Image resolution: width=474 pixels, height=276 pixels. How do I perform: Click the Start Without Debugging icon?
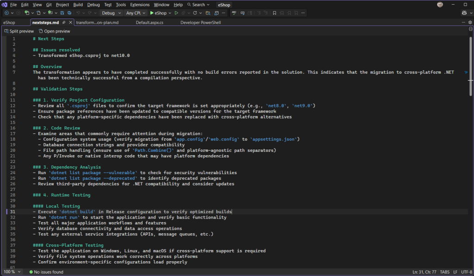[176, 13]
